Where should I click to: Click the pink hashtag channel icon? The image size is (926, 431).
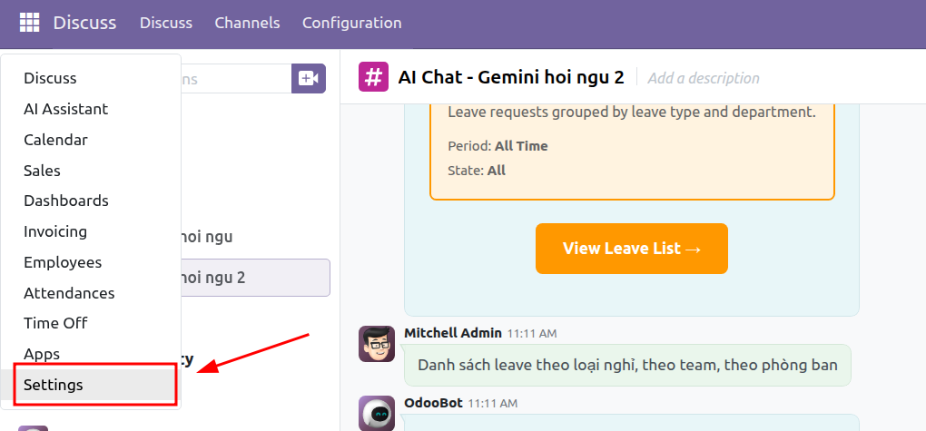point(373,77)
